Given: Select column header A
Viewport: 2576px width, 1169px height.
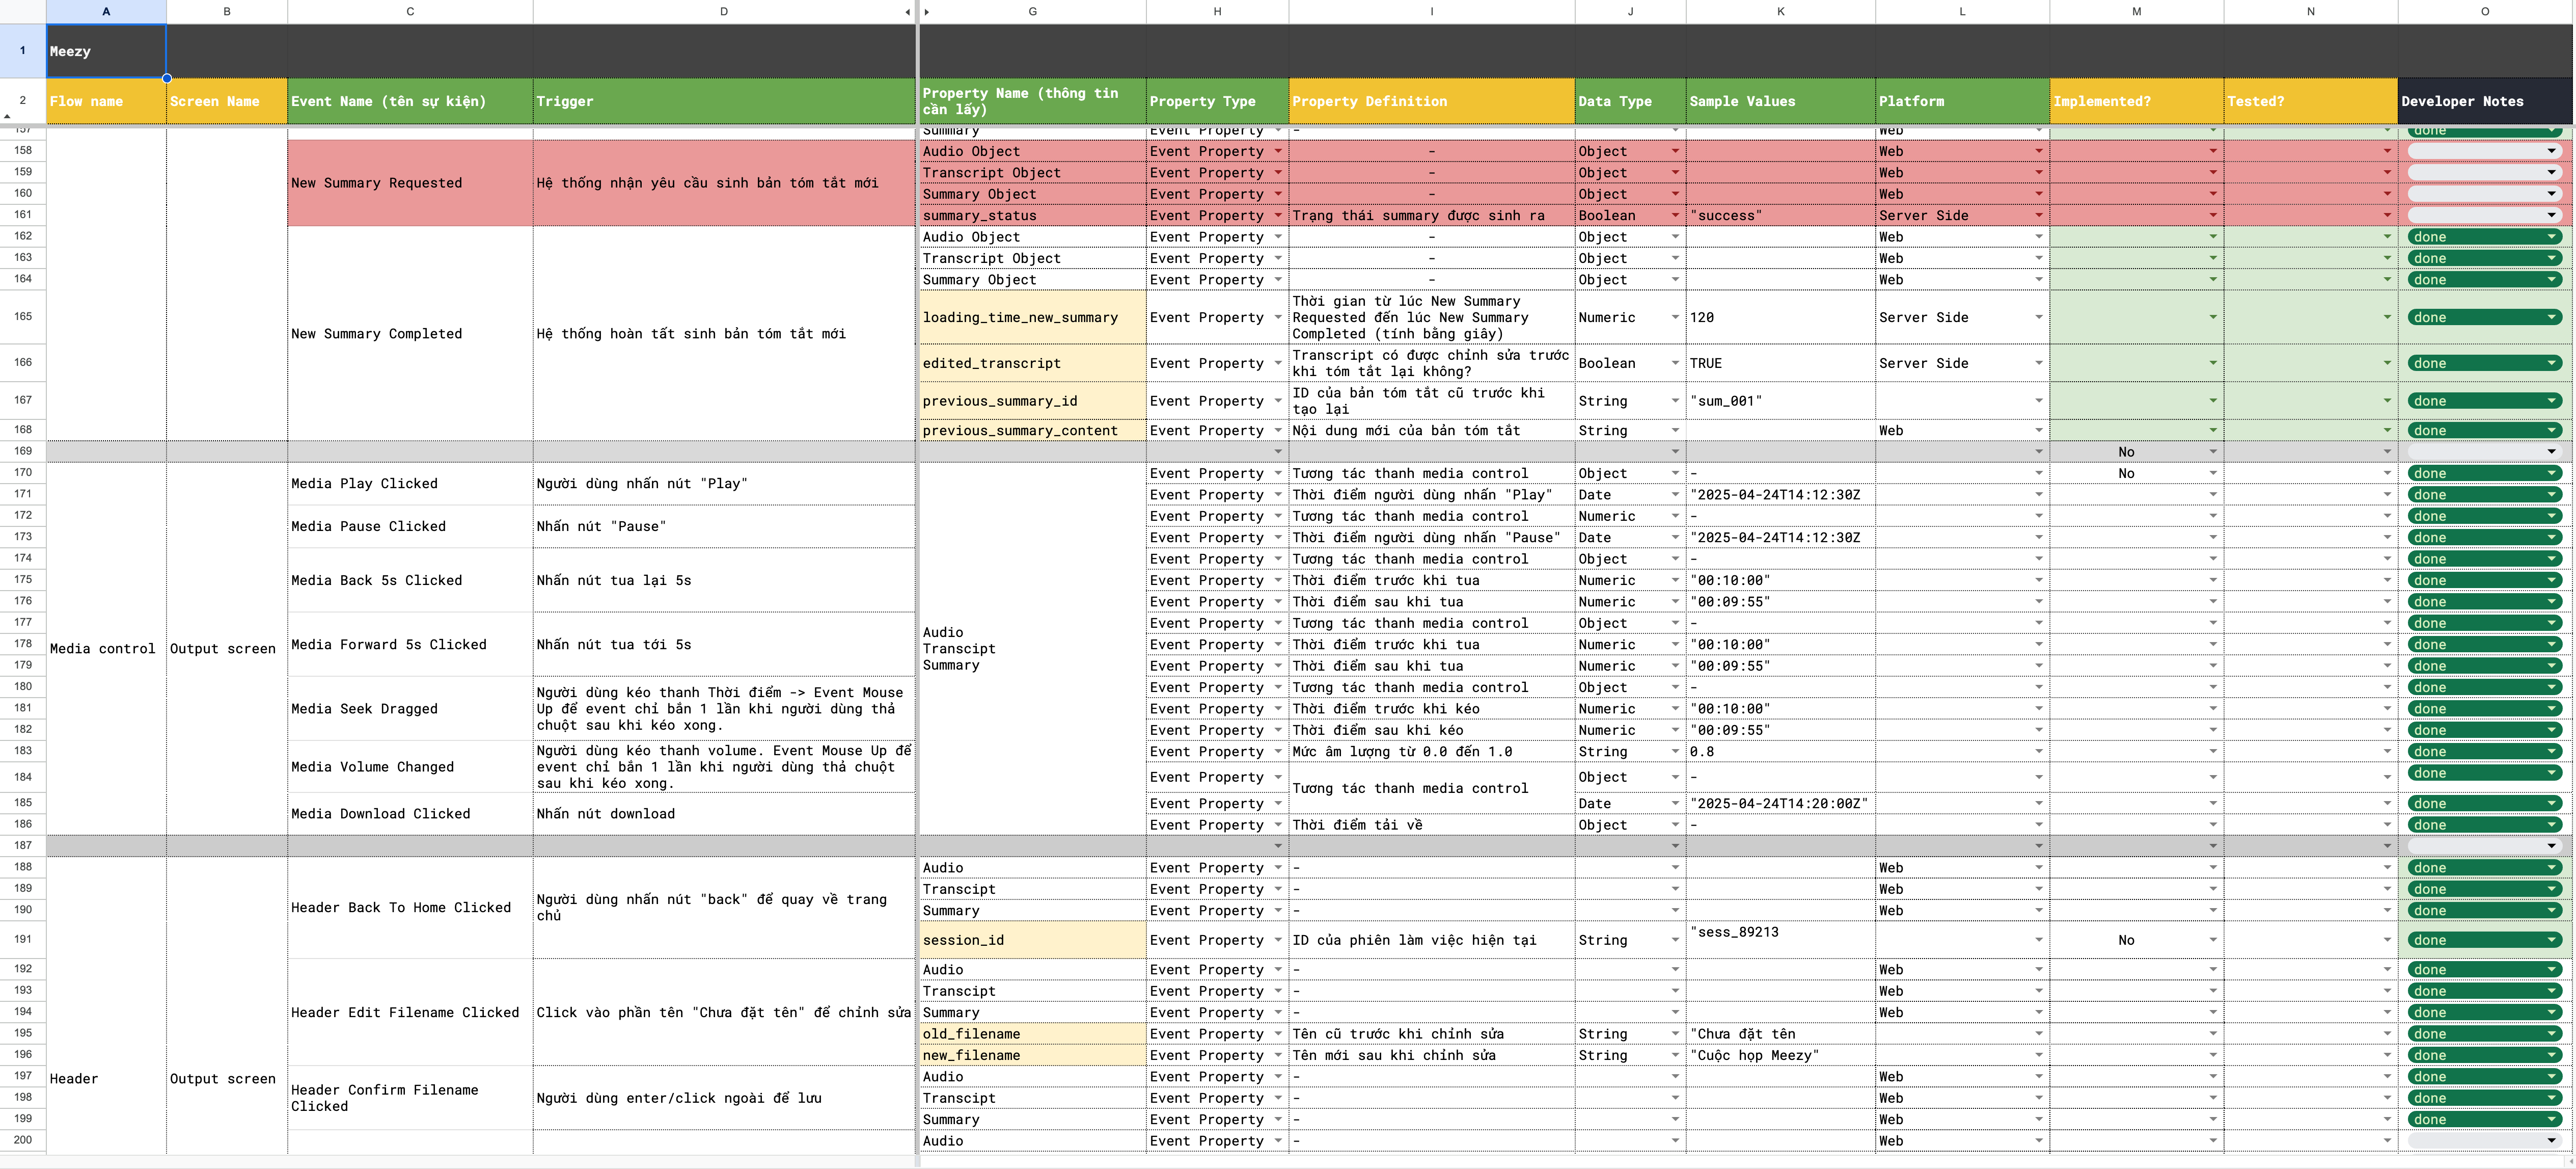Looking at the screenshot, I should [x=106, y=12].
